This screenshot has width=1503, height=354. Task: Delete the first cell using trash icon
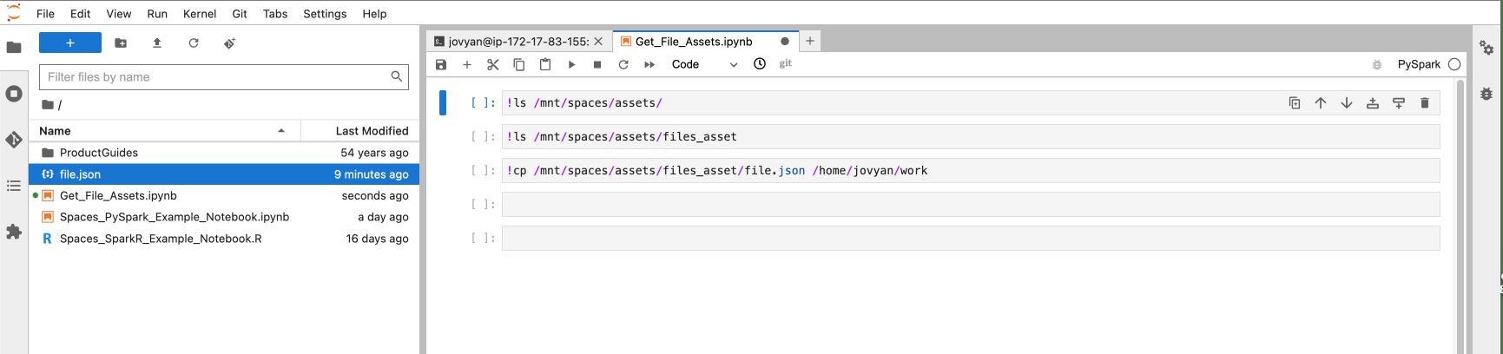1425,103
